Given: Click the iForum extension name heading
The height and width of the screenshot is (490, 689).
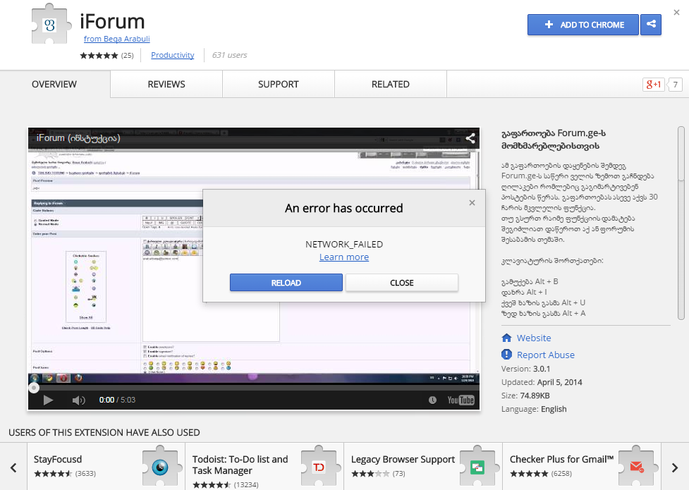Looking at the screenshot, I should pyautogui.click(x=112, y=22).
